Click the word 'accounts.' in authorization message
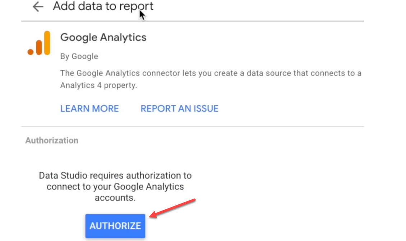 [115, 198]
